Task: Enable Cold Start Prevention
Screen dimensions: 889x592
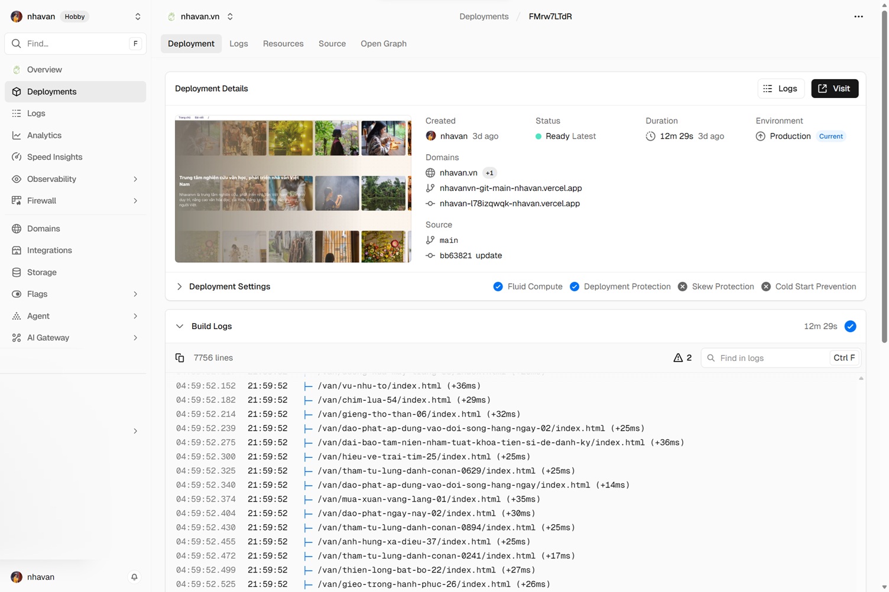Action: (x=766, y=287)
